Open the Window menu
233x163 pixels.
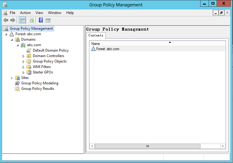tap(55, 13)
